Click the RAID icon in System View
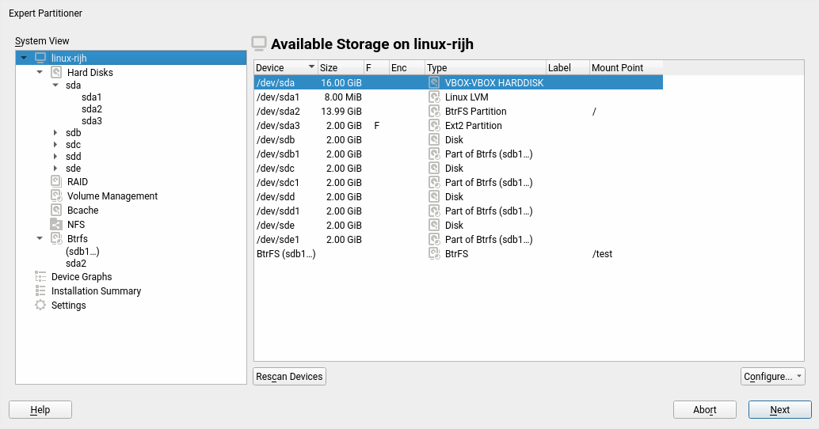The image size is (819, 429). (x=56, y=182)
